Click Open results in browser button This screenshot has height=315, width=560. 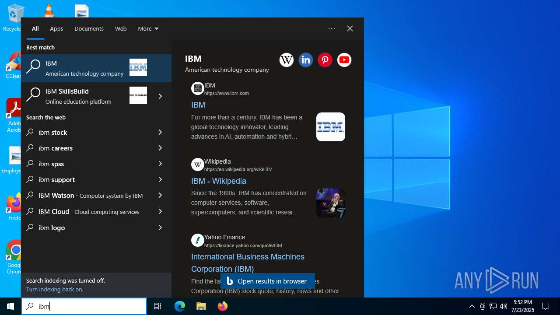[267, 281]
